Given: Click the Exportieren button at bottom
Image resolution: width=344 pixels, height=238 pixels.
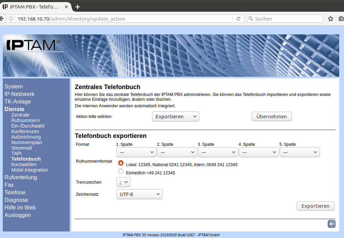Looking at the screenshot, I should (x=315, y=206).
